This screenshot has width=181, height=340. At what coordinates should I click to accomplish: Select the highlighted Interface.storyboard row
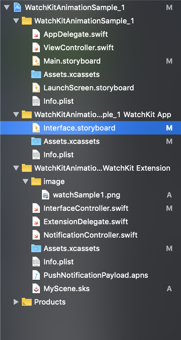tap(90, 128)
